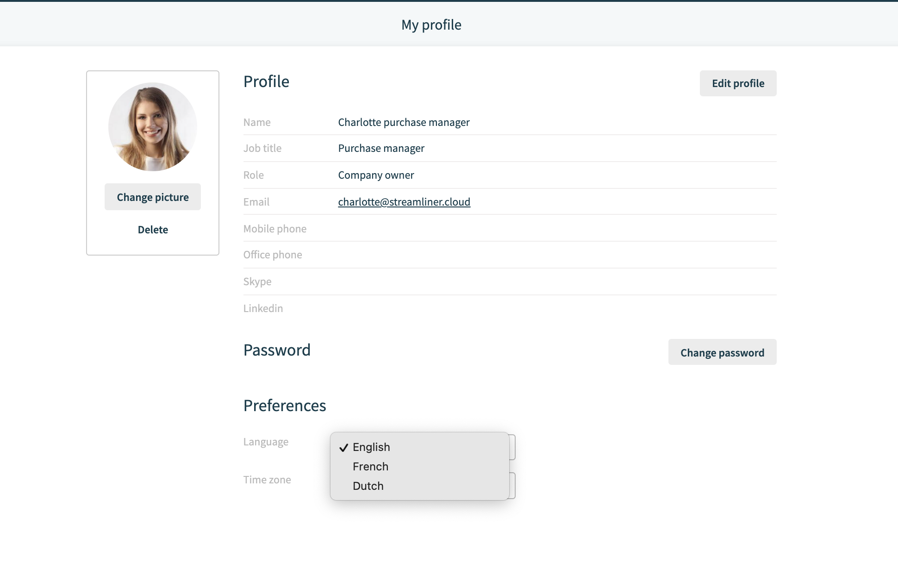Click the Change picture button

[x=153, y=197]
